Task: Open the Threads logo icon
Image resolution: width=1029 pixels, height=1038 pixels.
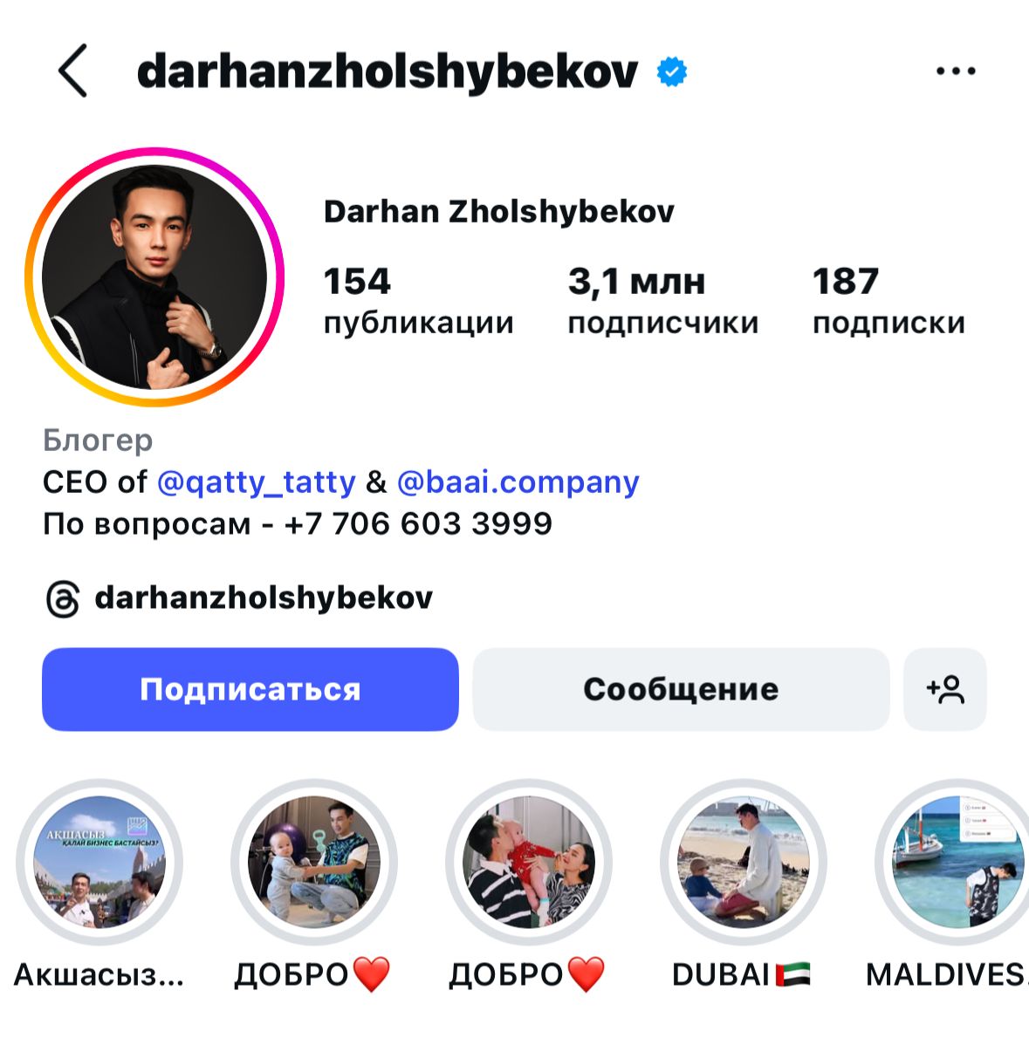Action: pyautogui.click(x=63, y=599)
